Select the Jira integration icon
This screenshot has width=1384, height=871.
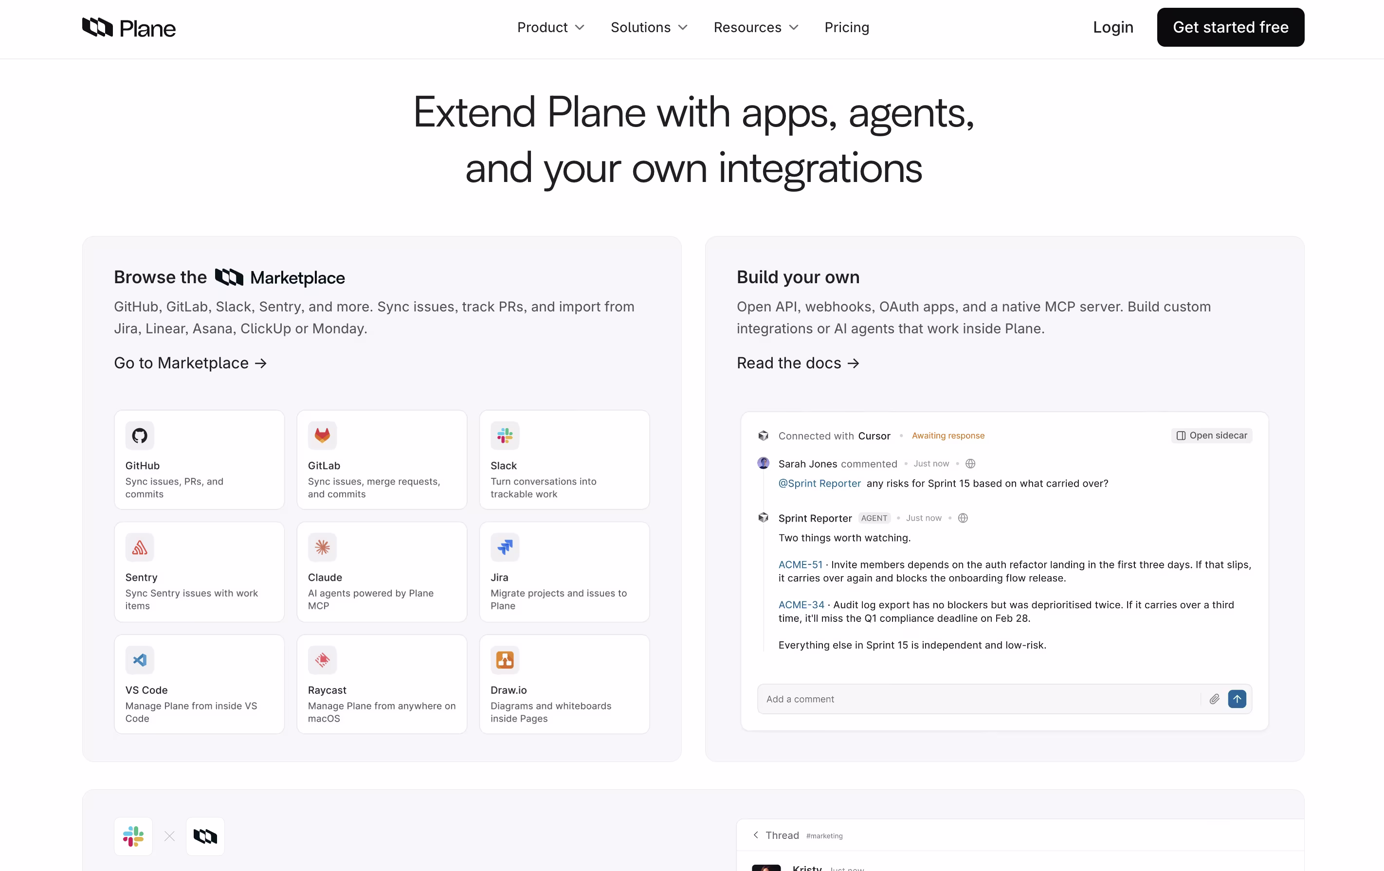[x=505, y=547]
